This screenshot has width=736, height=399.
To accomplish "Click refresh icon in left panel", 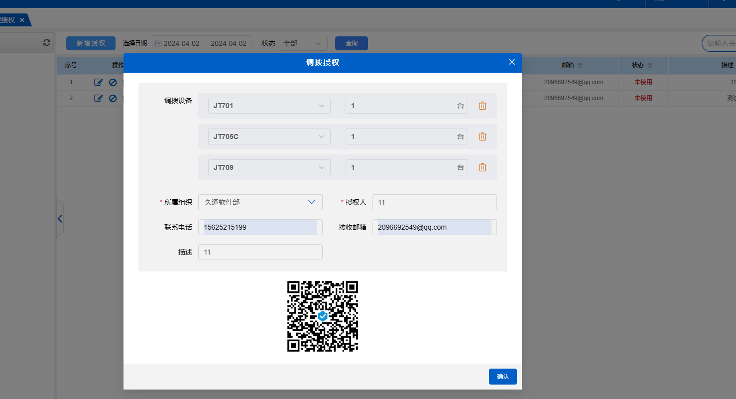I will (x=47, y=43).
